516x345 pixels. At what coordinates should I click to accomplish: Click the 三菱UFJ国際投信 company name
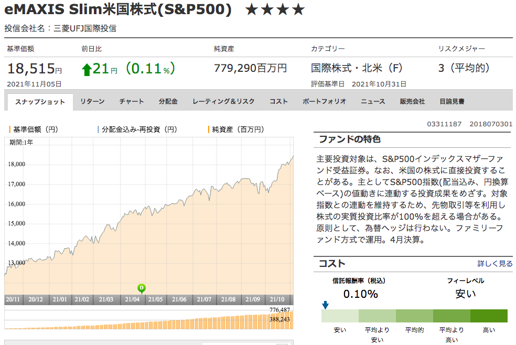point(85,28)
